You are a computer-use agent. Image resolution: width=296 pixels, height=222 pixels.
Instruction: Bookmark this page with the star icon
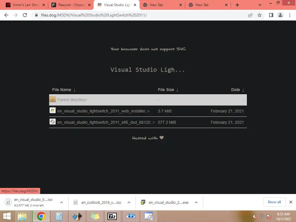pyautogui.click(x=260, y=15)
